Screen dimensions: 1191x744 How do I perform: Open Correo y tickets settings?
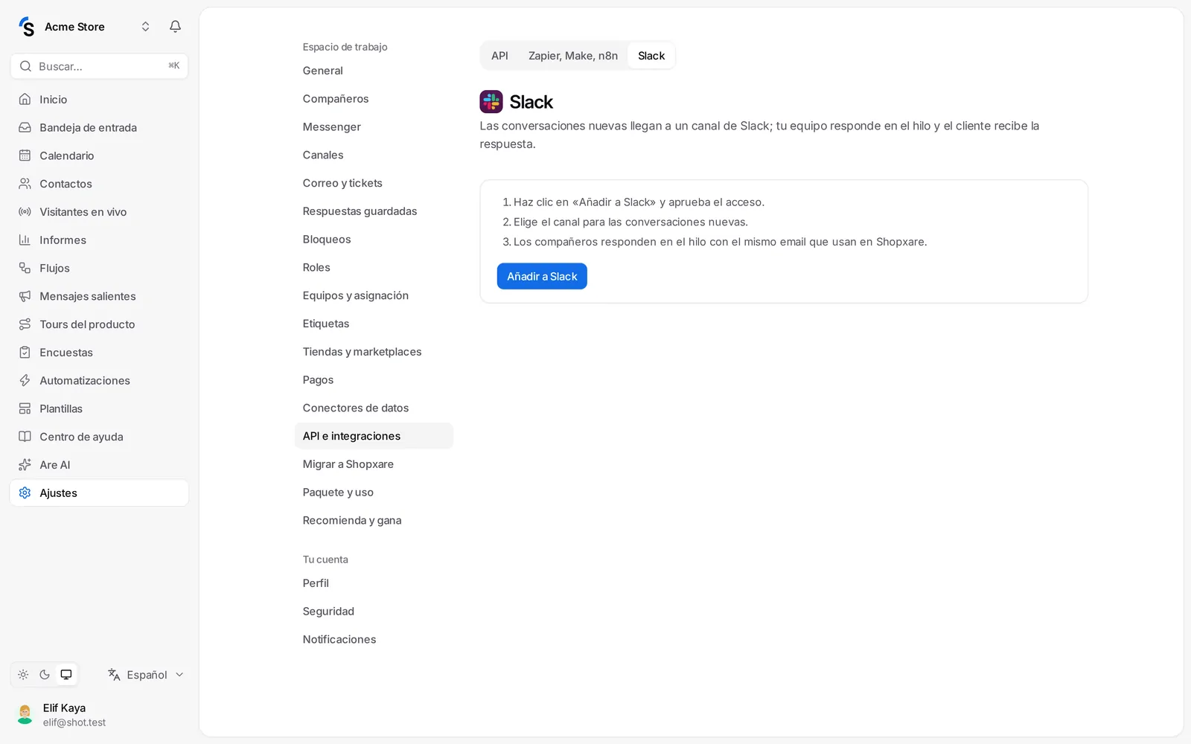tap(374, 183)
